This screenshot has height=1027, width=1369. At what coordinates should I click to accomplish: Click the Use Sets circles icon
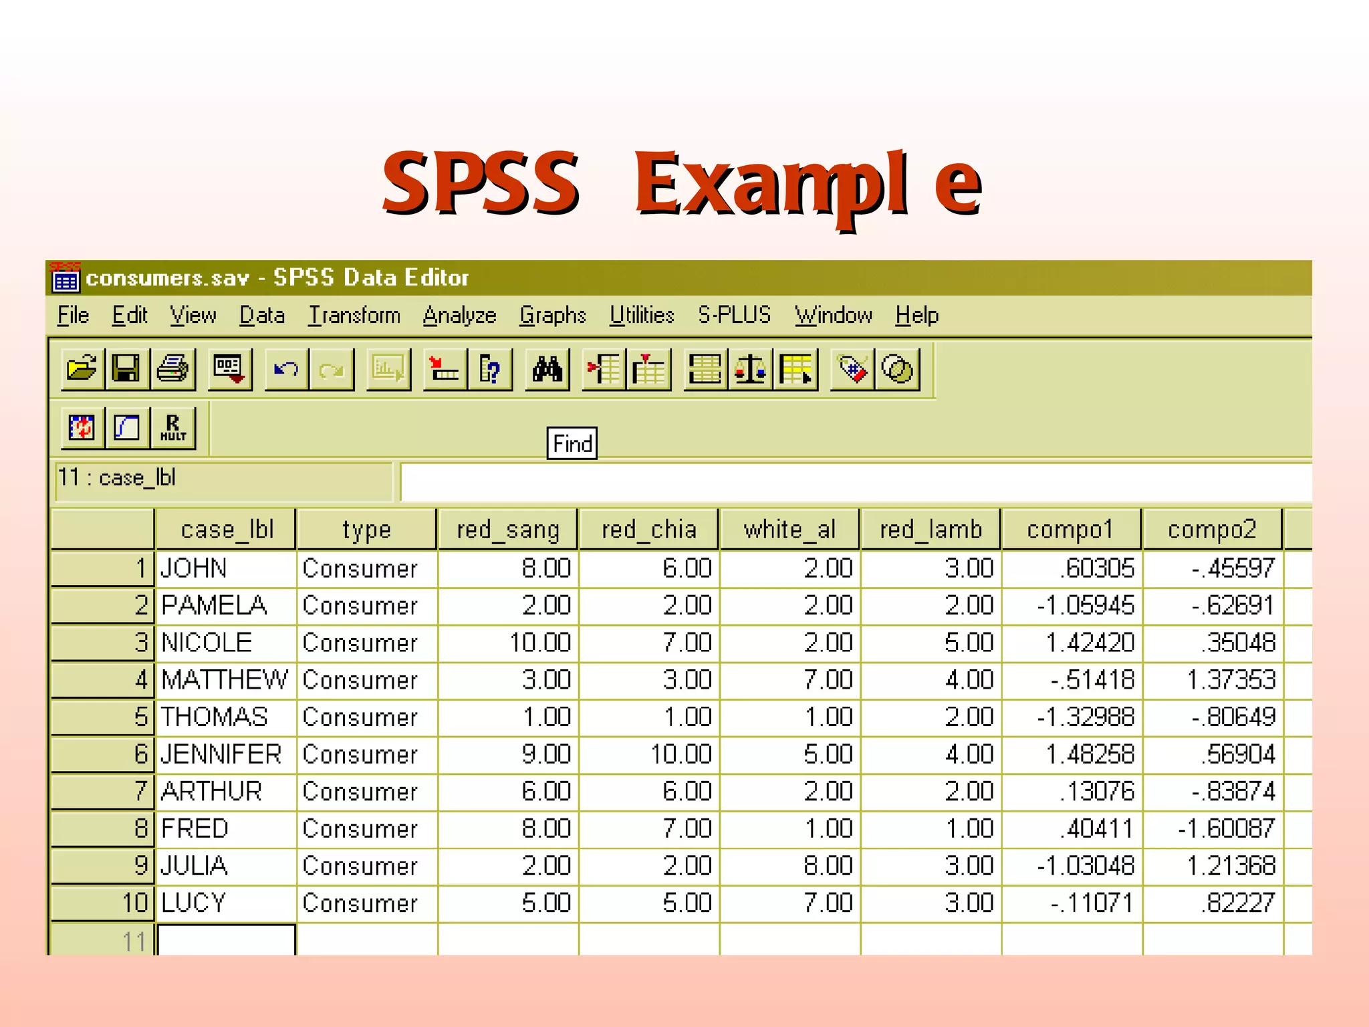click(x=897, y=369)
